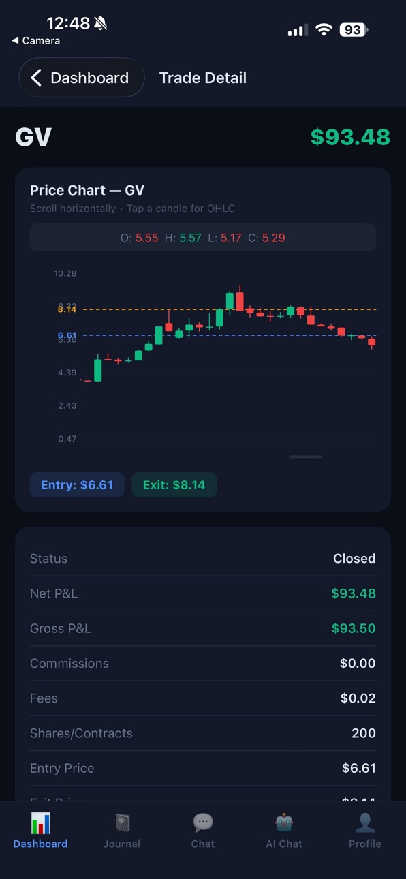Tap the Exit: $8.14 badge
406x879 pixels.
tap(174, 485)
